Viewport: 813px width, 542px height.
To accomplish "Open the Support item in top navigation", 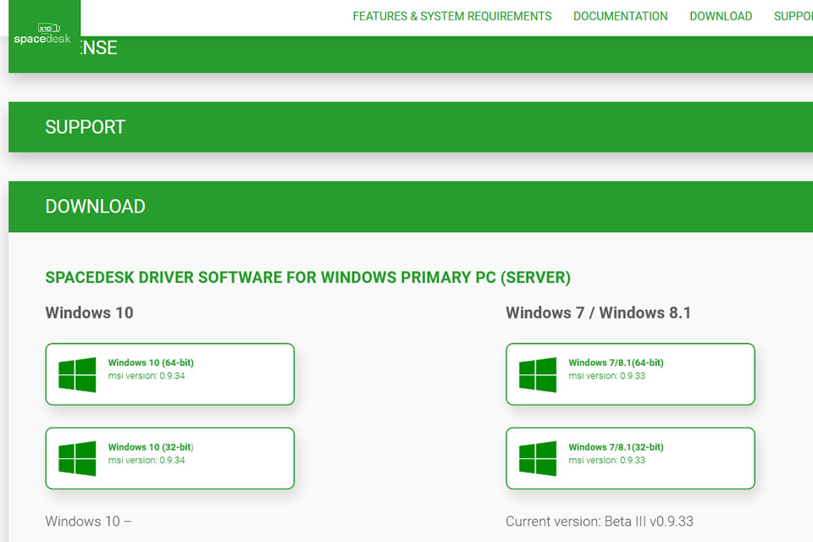I will pyautogui.click(x=794, y=17).
